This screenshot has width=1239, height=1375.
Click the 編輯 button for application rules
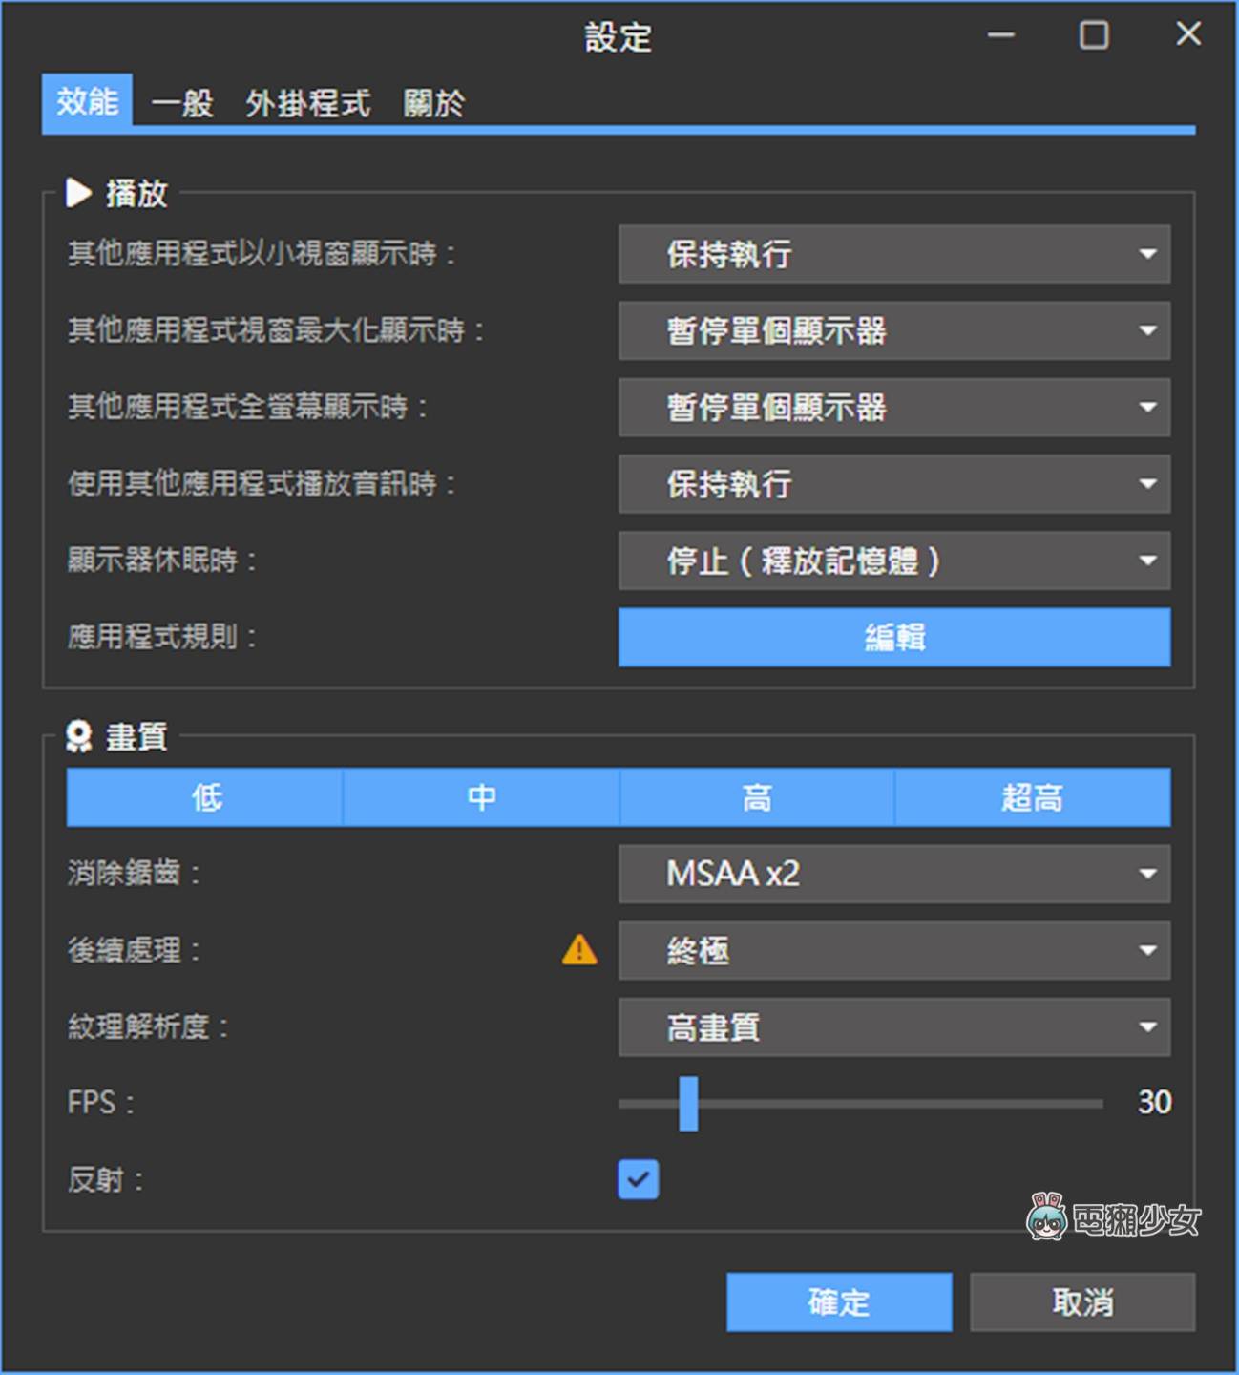click(x=894, y=637)
